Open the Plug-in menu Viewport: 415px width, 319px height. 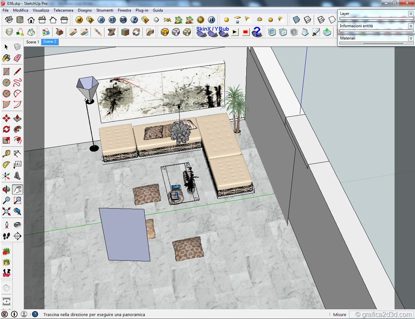(142, 10)
